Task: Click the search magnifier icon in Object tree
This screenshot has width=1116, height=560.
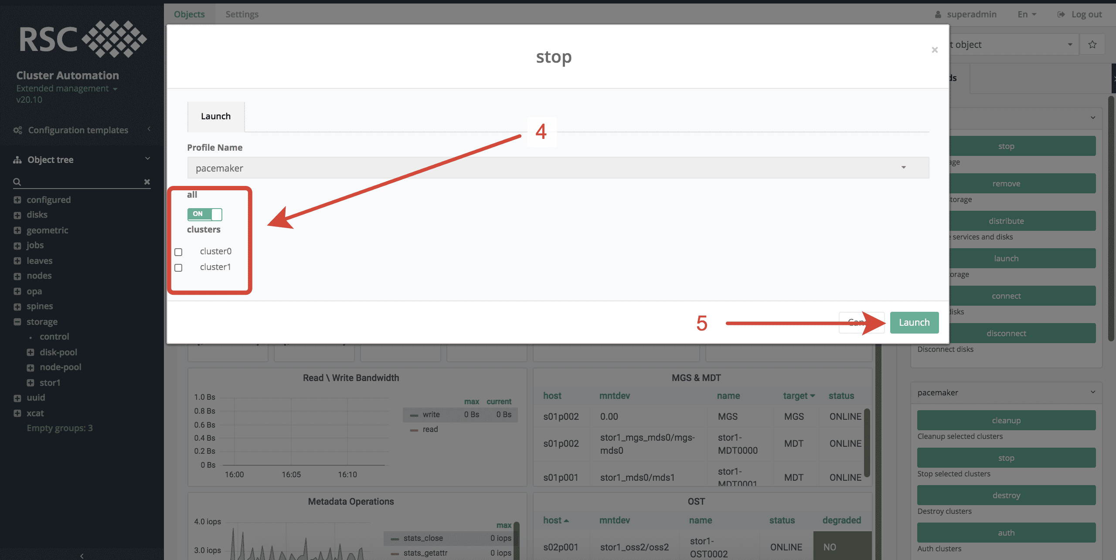Action: [17, 182]
